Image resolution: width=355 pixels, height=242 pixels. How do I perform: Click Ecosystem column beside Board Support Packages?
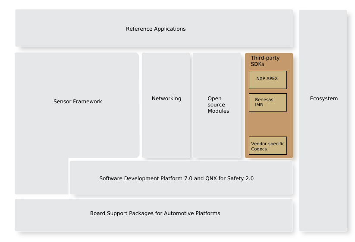click(x=323, y=213)
